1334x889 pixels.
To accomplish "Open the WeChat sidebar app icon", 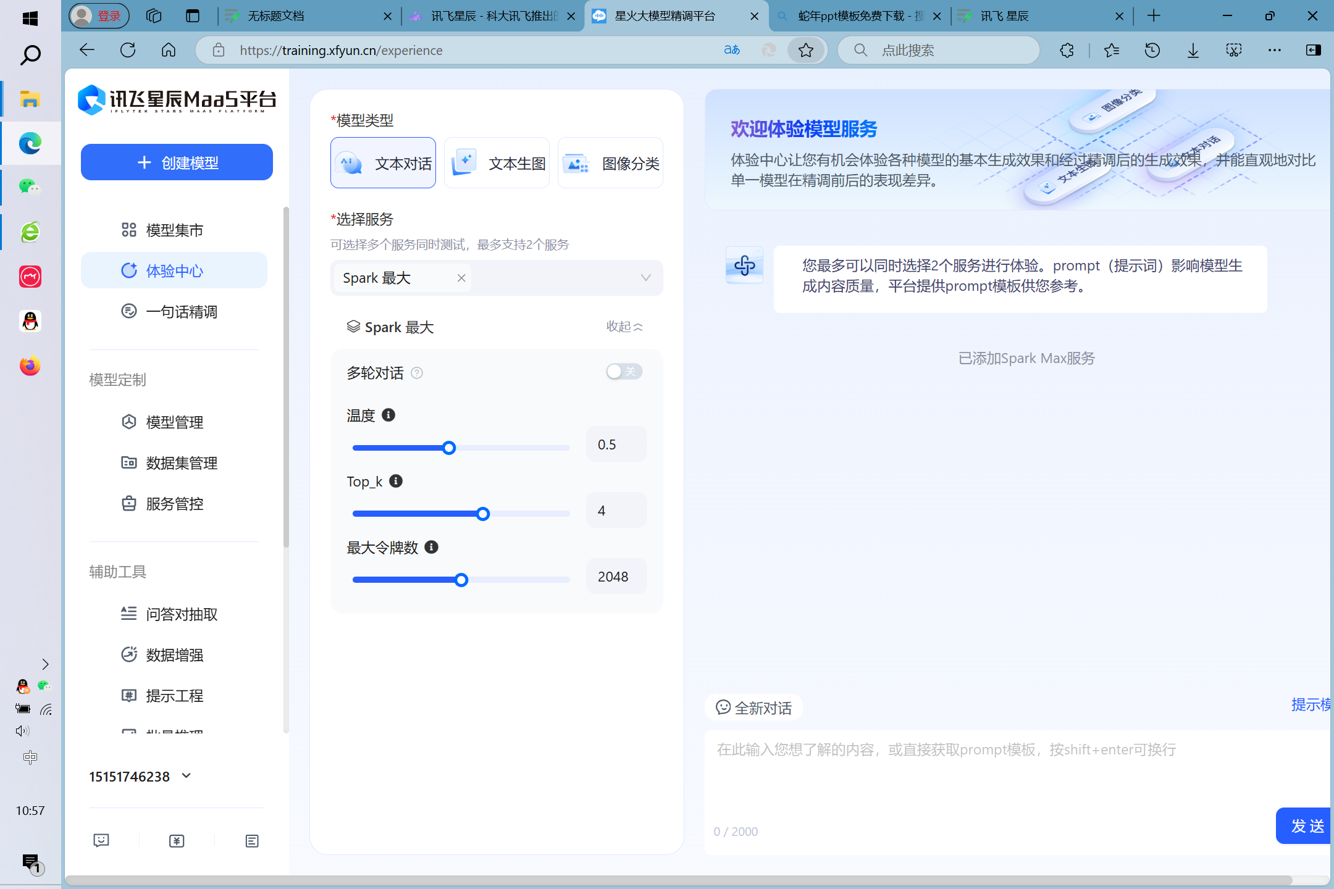I will pyautogui.click(x=30, y=187).
